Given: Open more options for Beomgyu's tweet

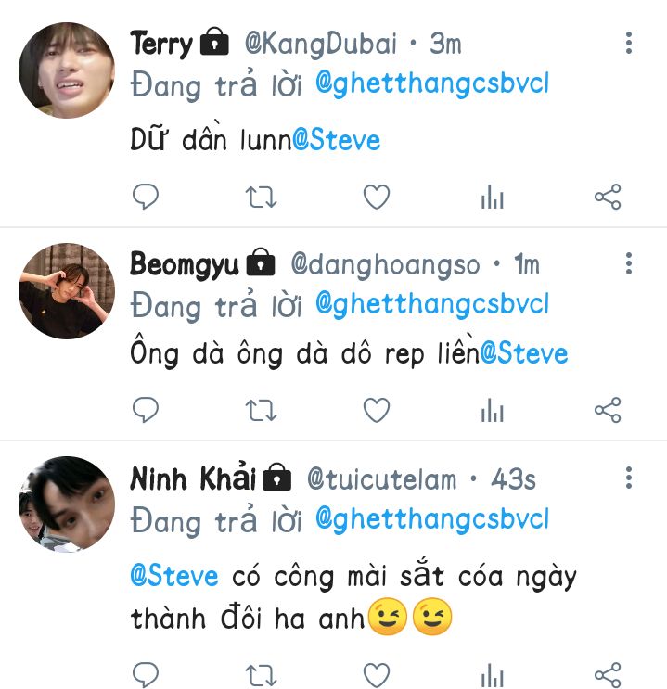Looking at the screenshot, I should (629, 263).
